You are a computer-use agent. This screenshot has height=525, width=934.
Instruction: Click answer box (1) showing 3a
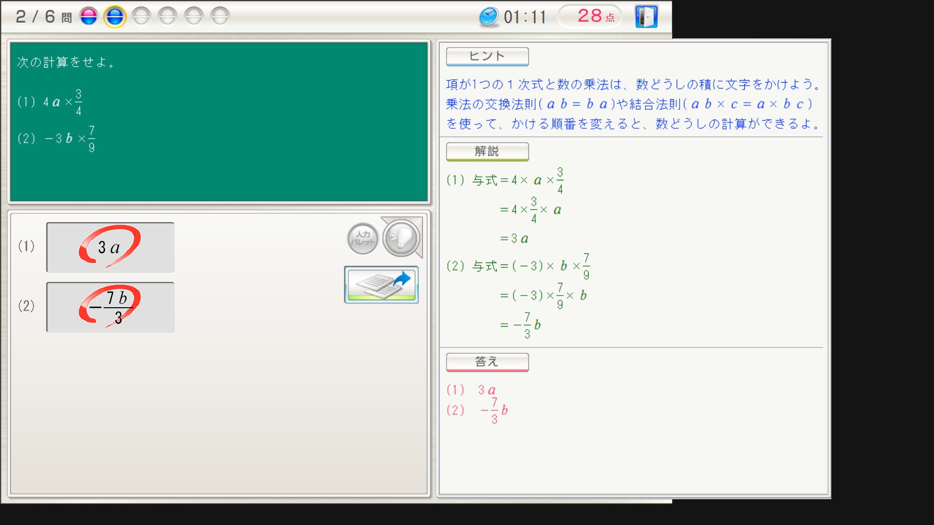pos(110,247)
